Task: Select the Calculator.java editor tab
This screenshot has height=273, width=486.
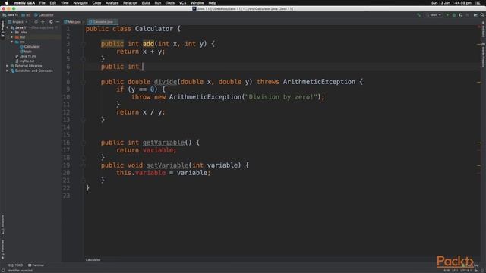Action: tap(103, 22)
